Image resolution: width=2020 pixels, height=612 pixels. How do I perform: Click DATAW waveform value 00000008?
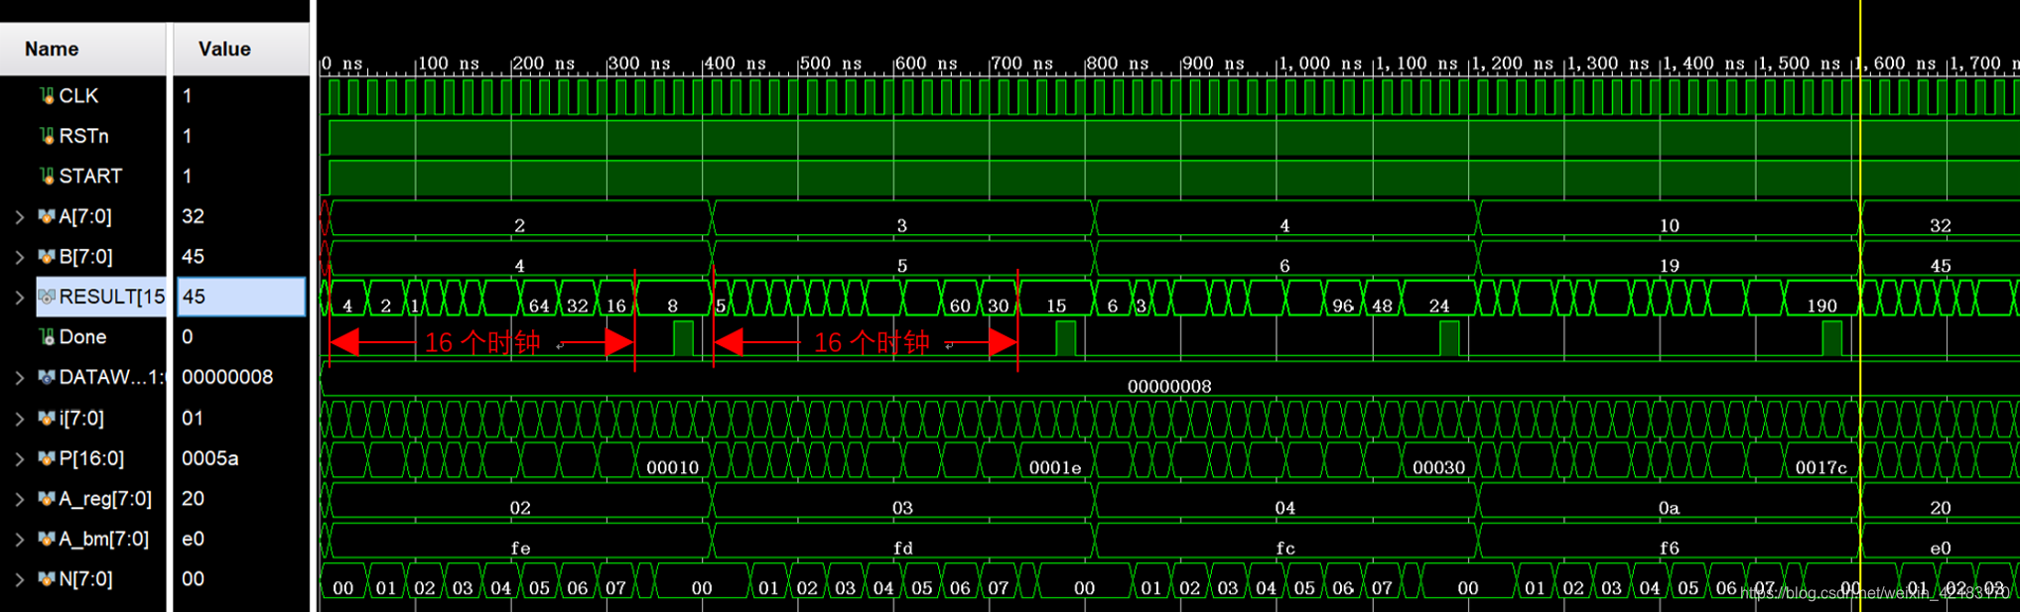click(1169, 386)
